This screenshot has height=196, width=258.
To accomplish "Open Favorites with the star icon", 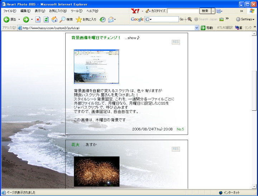I will [79, 19].
